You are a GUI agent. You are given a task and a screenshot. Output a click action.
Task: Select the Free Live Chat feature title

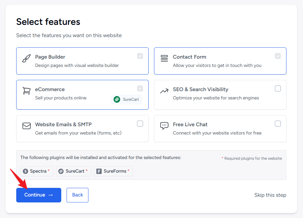tap(190, 125)
